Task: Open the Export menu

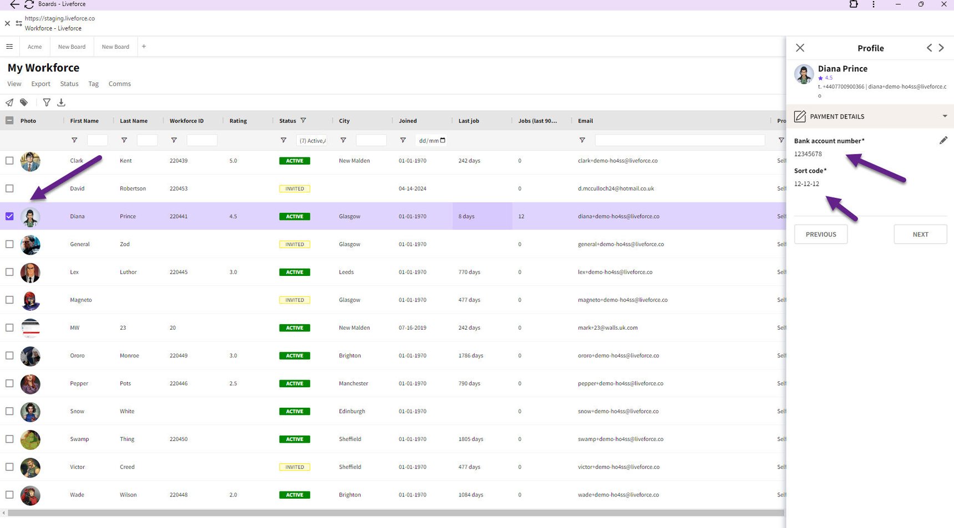Action: [x=40, y=84]
